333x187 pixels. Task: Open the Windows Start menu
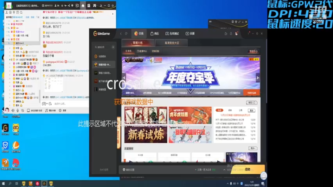tap(3, 184)
